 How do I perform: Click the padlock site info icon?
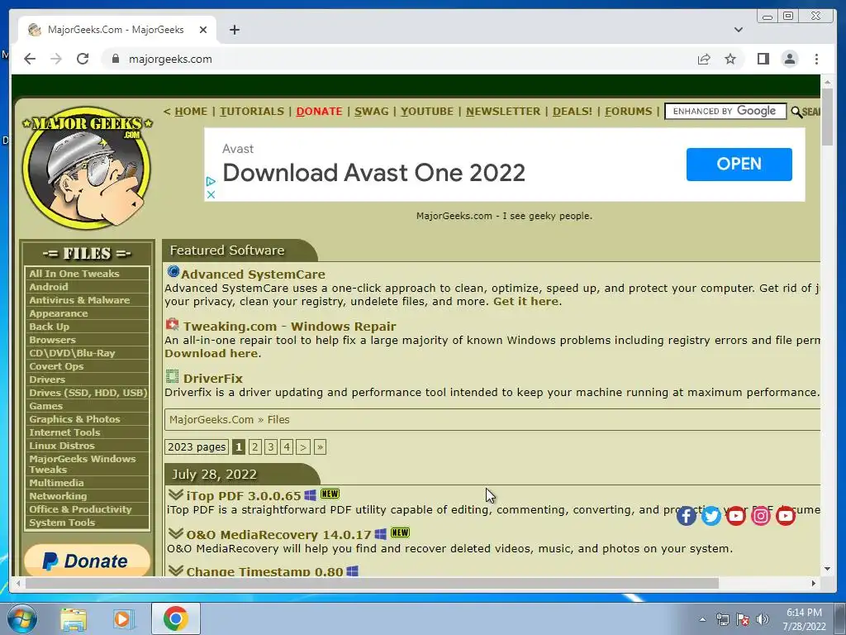(x=115, y=59)
